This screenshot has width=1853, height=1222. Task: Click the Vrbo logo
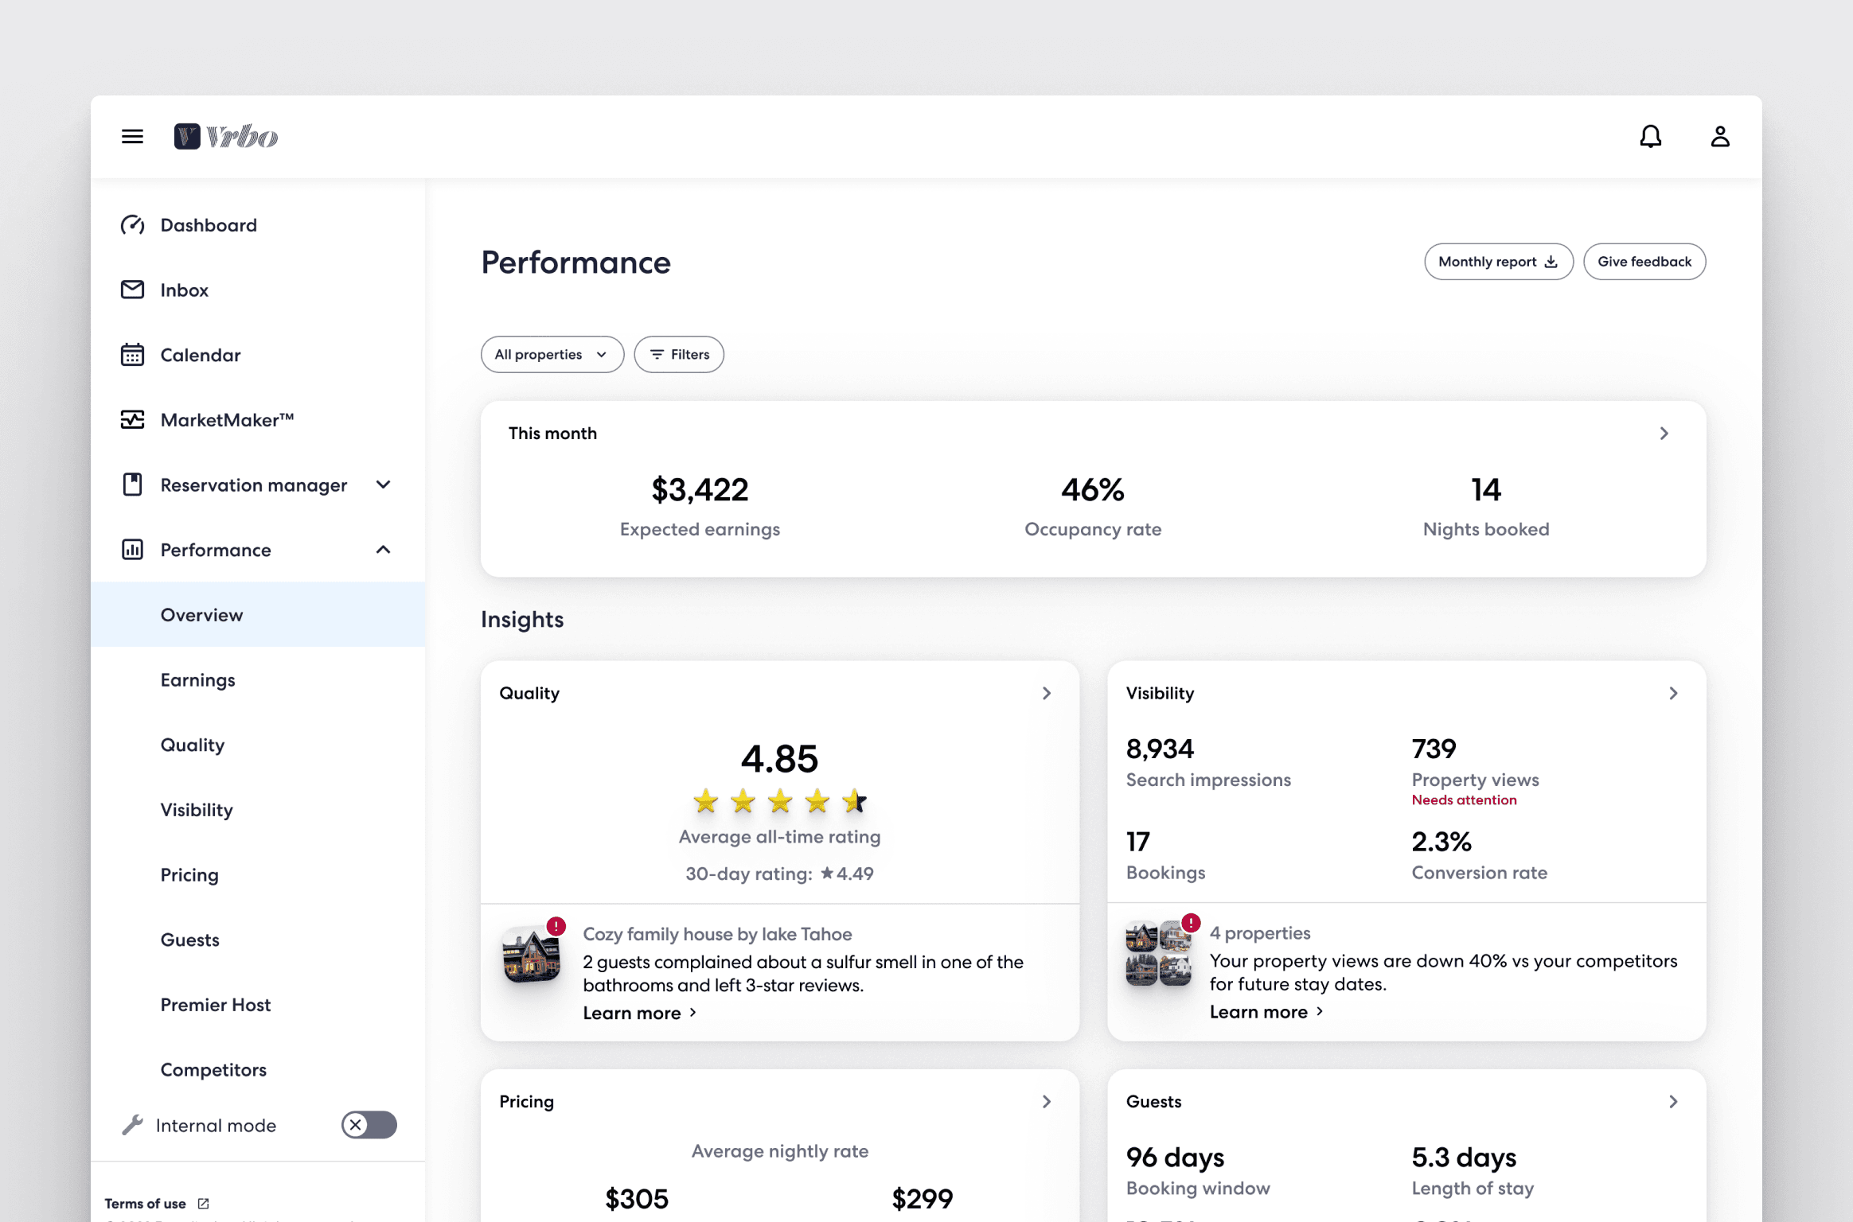point(226,137)
